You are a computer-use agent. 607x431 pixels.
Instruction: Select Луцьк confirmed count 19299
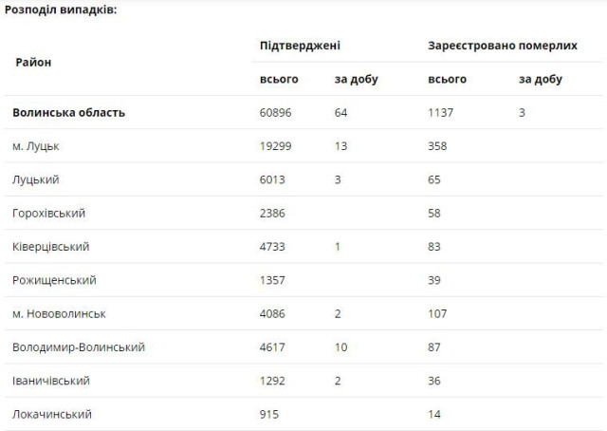[275, 146]
